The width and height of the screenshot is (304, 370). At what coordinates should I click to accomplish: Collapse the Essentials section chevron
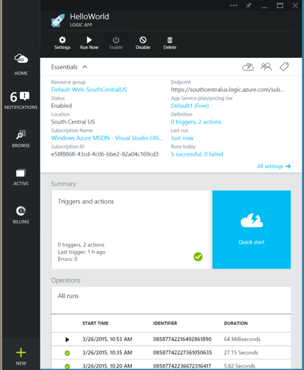[85, 67]
